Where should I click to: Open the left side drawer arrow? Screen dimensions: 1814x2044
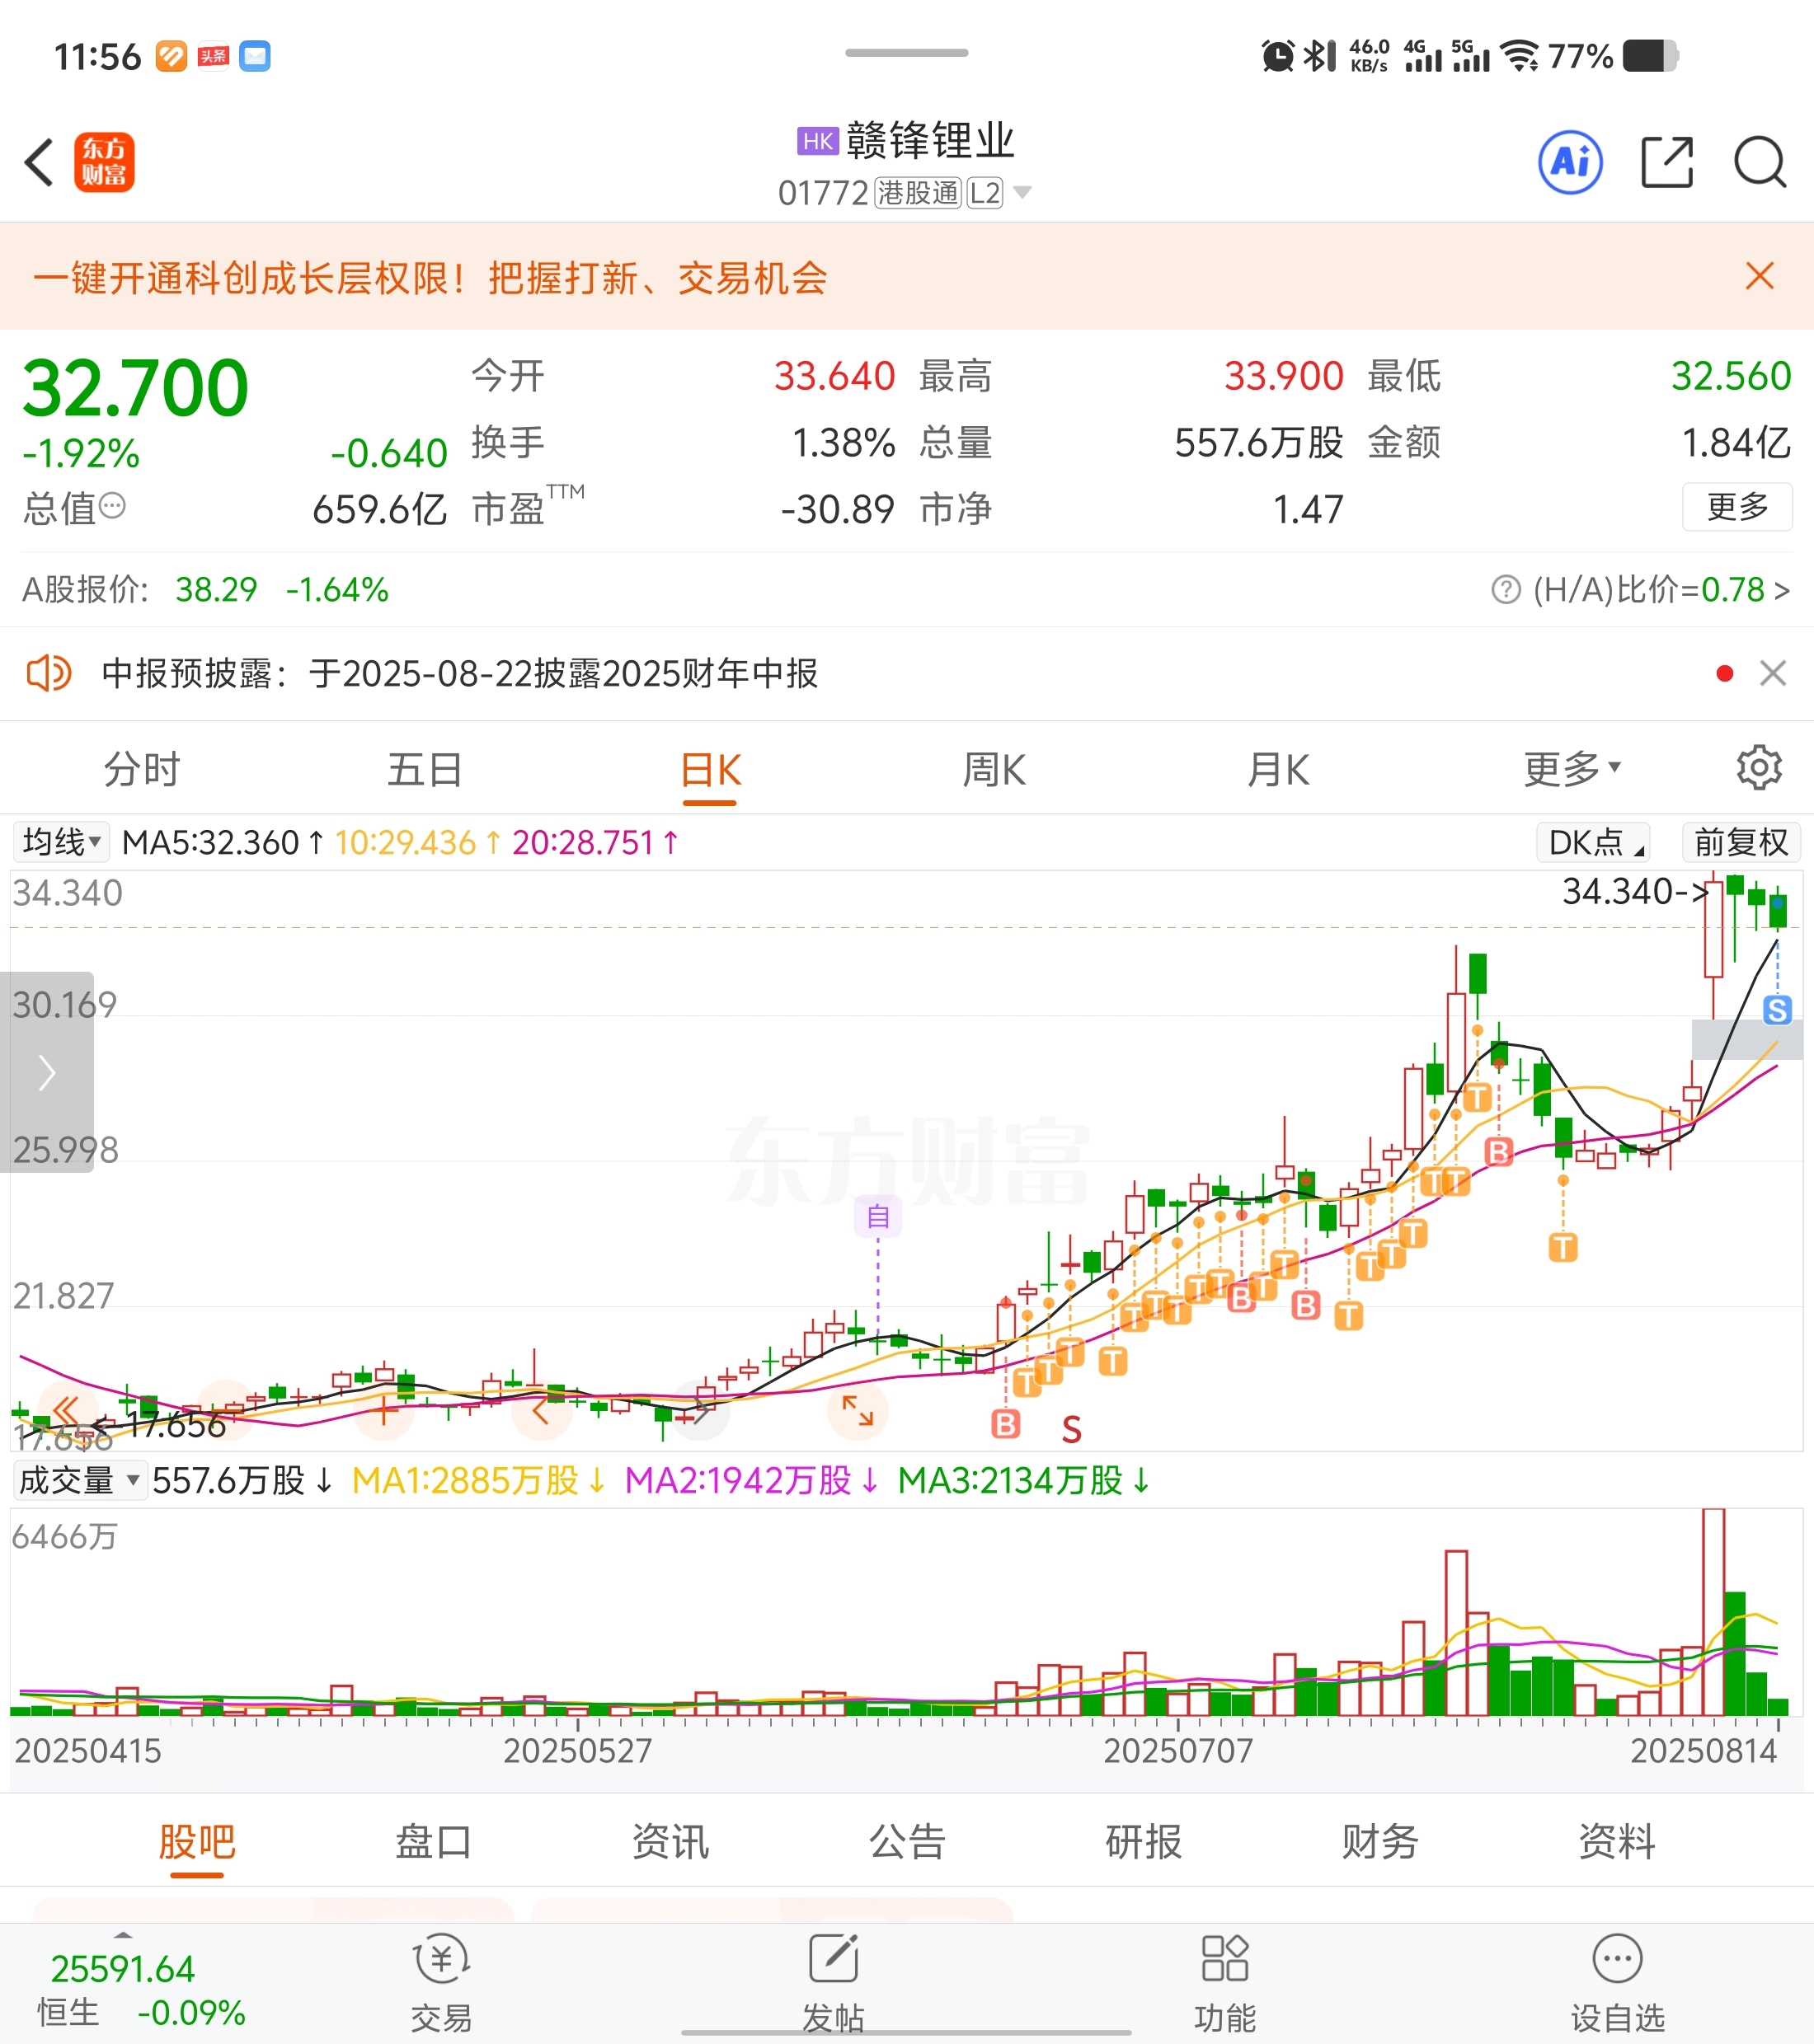(x=46, y=1072)
